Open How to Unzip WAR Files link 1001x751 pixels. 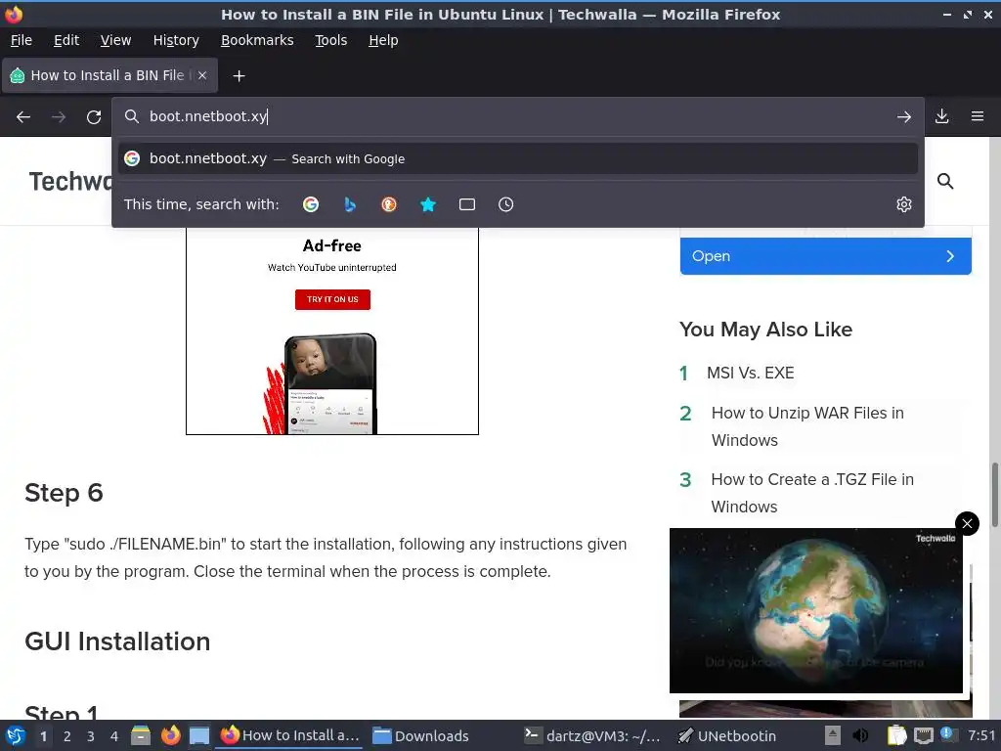[x=807, y=426]
